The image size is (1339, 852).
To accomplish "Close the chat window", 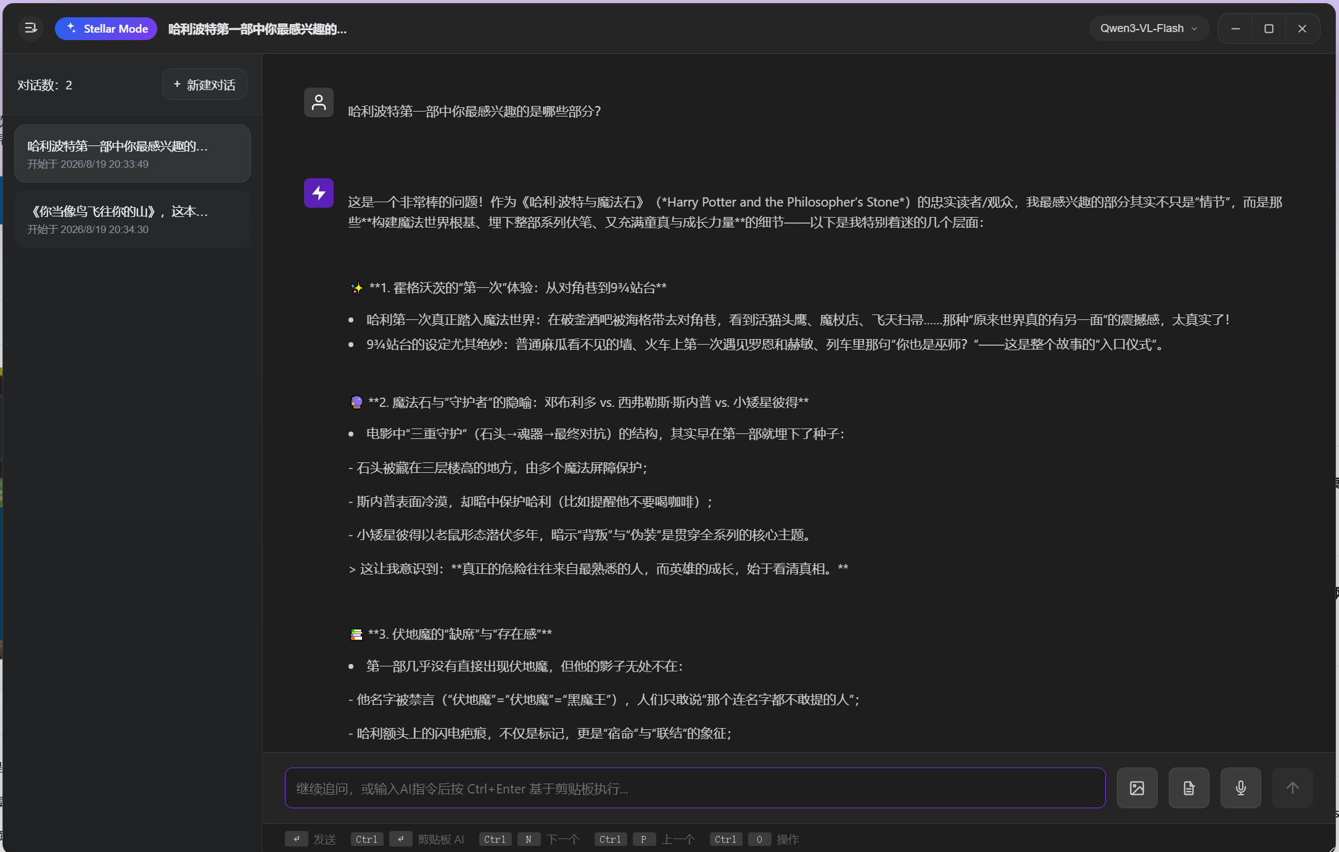I will click(1302, 28).
